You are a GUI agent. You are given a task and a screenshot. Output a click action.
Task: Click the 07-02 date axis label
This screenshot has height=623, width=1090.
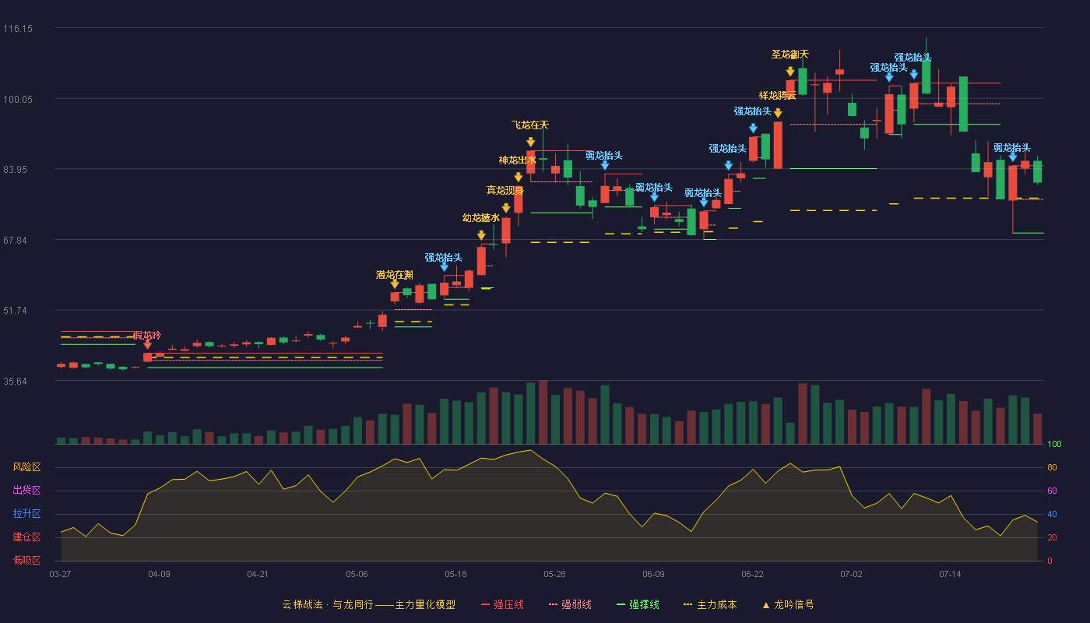(851, 574)
